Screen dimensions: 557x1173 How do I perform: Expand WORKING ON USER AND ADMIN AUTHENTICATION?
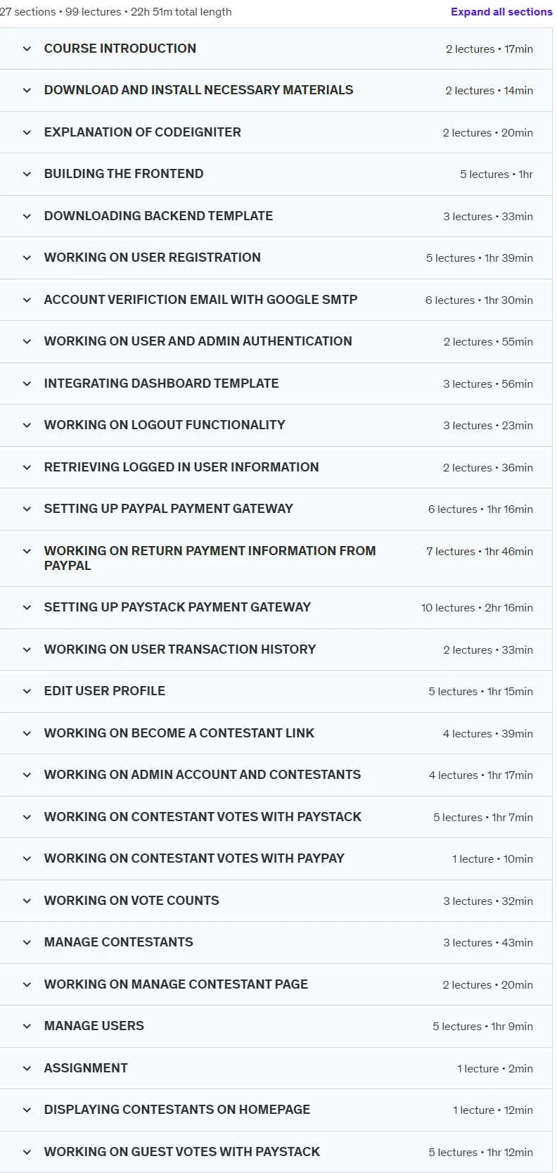click(x=276, y=342)
